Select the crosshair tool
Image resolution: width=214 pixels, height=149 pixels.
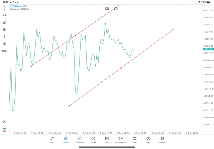(x=5, y=8)
